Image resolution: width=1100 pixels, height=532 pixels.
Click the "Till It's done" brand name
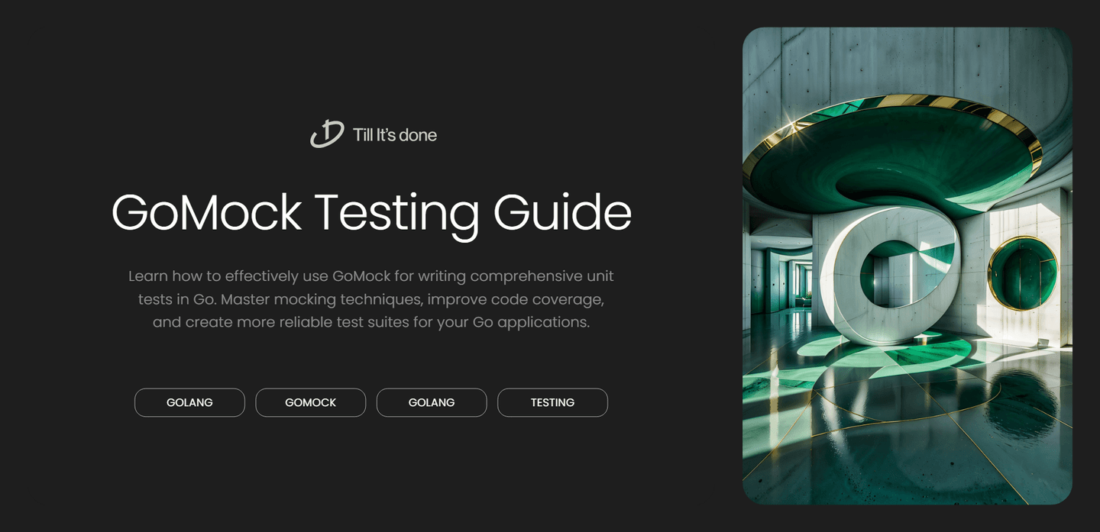pyautogui.click(x=394, y=135)
